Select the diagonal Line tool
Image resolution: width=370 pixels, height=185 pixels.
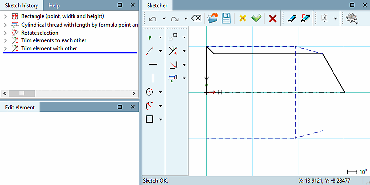tap(149, 51)
